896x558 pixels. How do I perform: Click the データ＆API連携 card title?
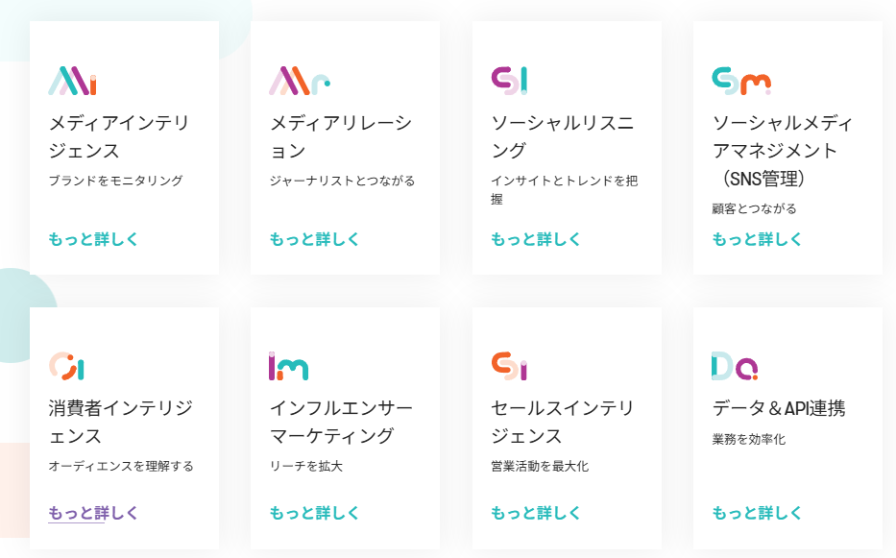pos(778,408)
